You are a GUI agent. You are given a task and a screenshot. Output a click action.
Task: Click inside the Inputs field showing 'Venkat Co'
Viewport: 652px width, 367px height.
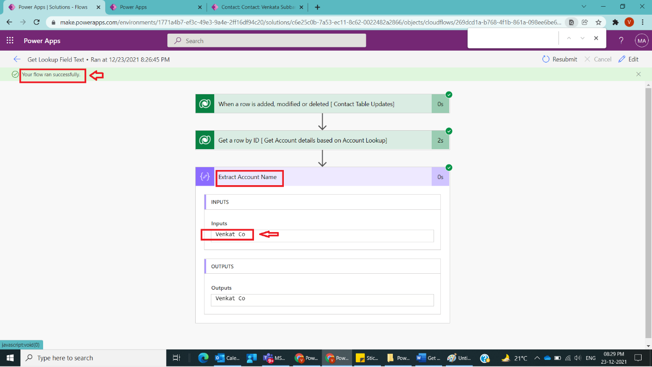[x=322, y=236]
